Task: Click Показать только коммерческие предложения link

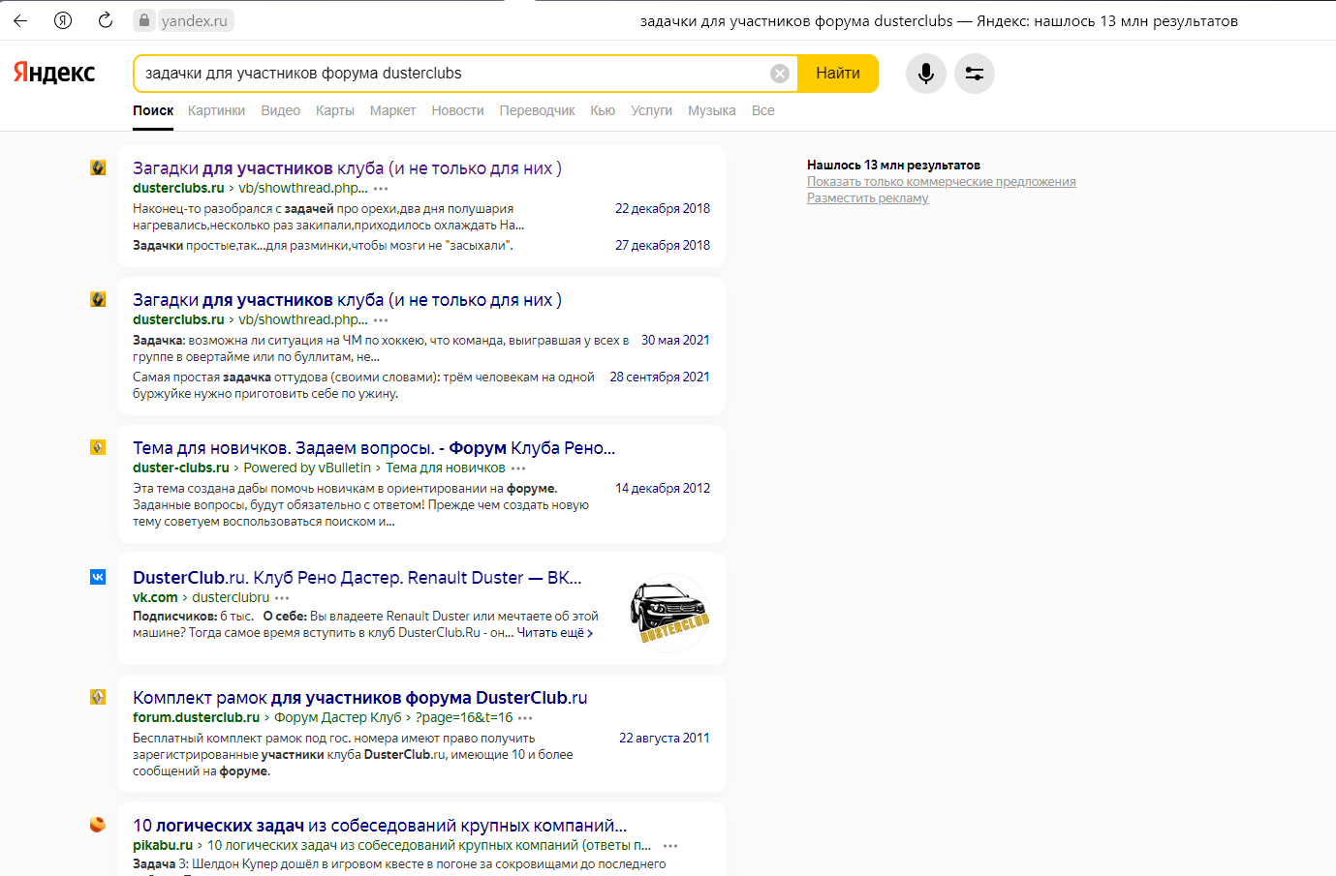Action: pyautogui.click(x=942, y=182)
